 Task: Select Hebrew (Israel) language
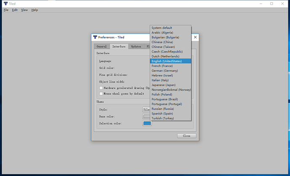[170, 76]
